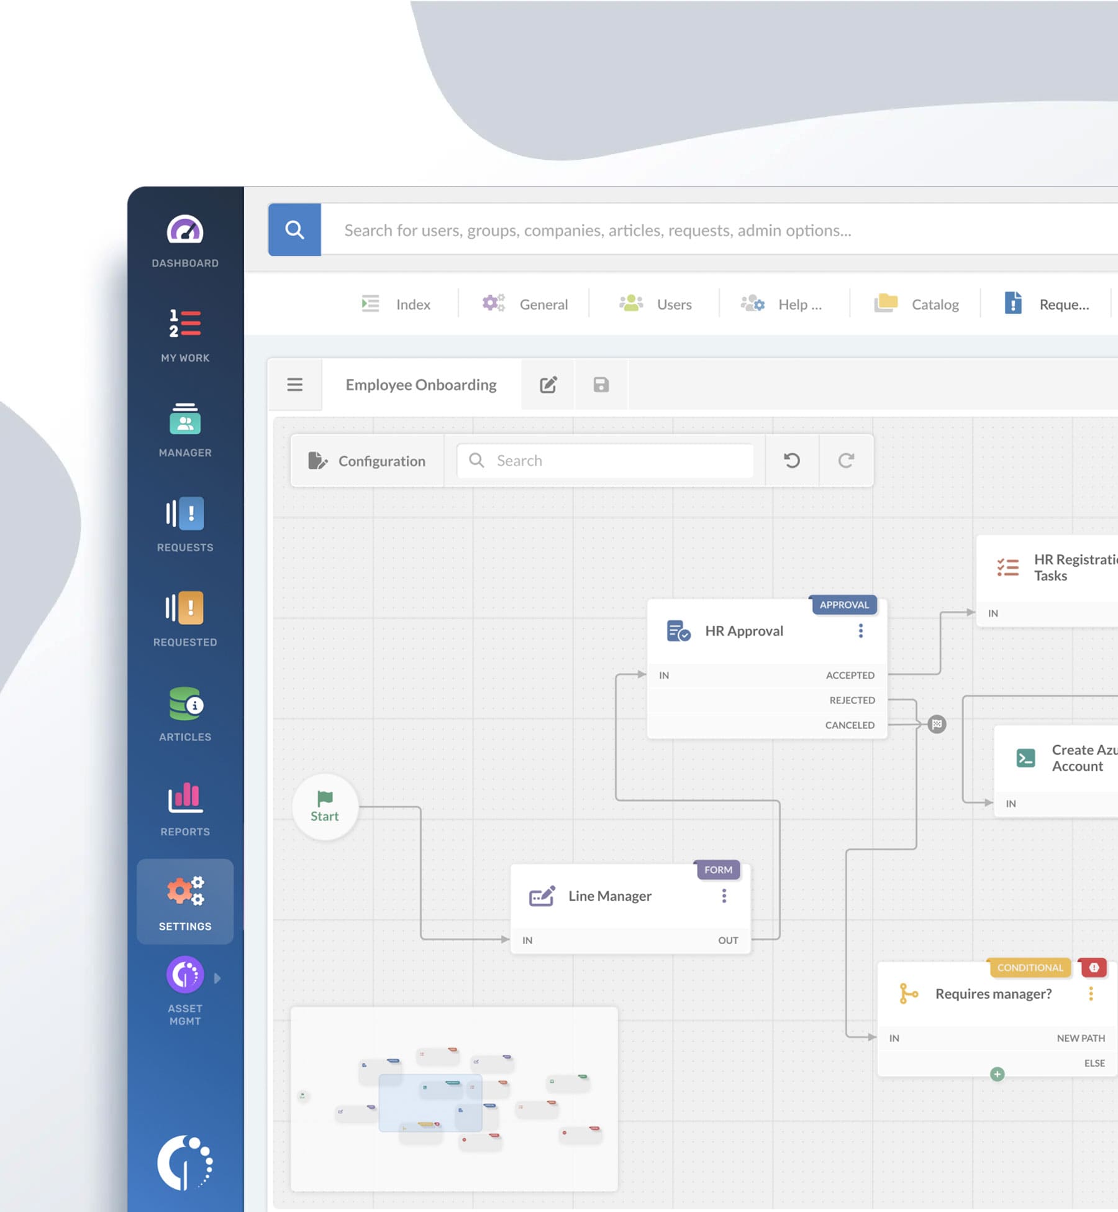
Task: Click the workflow Search field
Action: (605, 461)
